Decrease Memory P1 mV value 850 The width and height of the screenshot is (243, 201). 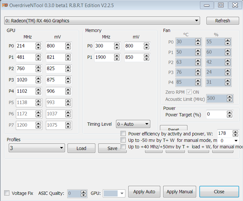pos(146,59)
